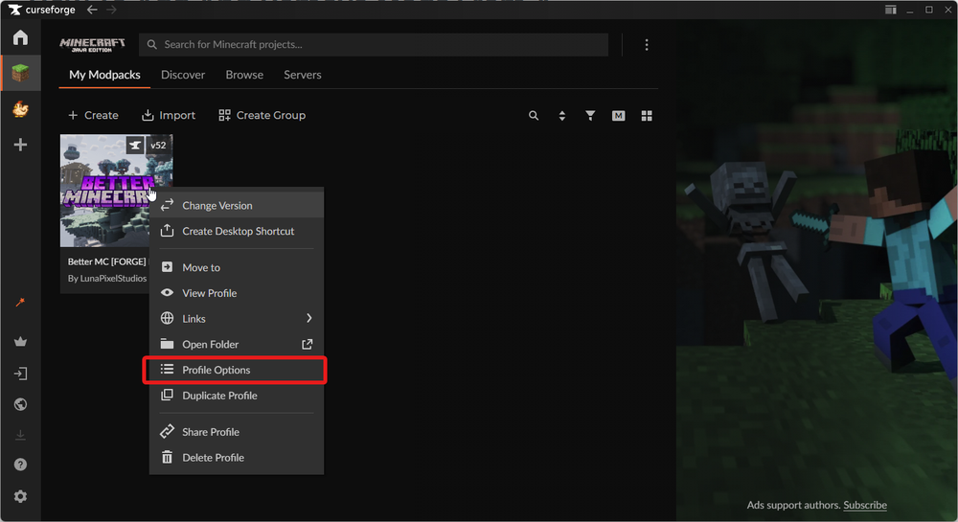958x522 pixels.
Task: Open the settings gear icon
Action: coord(20,496)
